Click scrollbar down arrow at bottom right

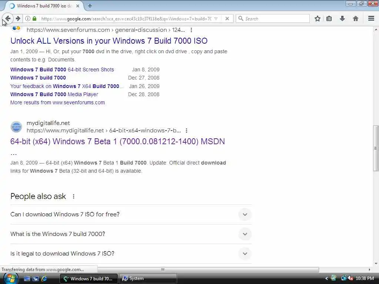(376, 264)
